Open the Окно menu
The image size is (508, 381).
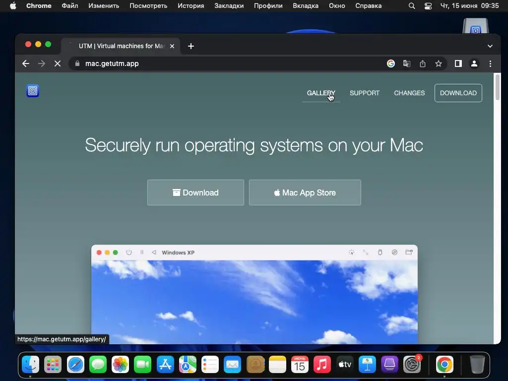[x=337, y=6]
